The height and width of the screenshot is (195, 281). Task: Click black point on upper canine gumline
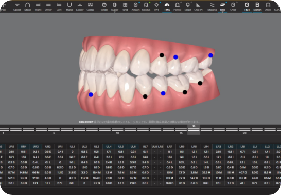coord(162,55)
